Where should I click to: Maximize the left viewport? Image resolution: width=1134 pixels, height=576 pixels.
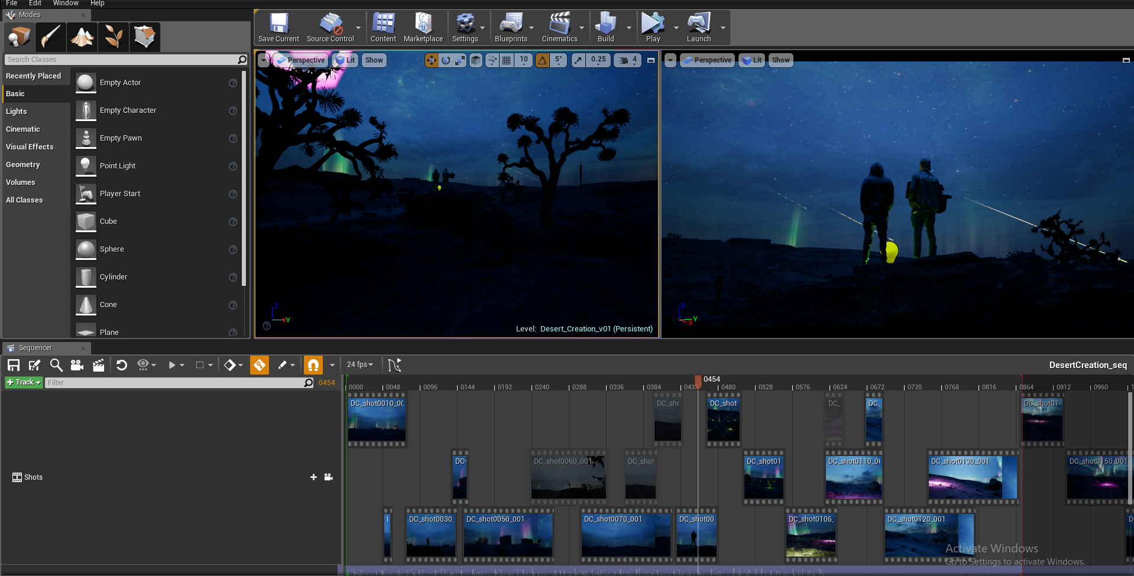pos(651,60)
